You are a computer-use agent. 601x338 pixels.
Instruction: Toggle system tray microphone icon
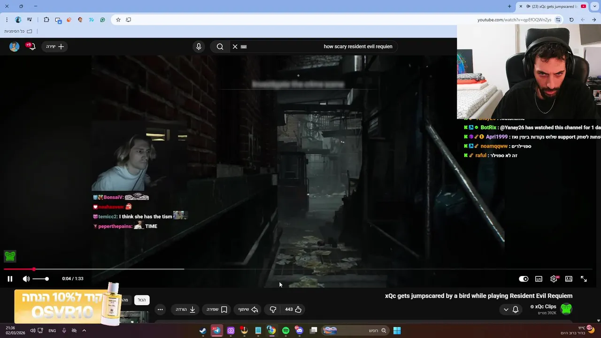coord(64,330)
